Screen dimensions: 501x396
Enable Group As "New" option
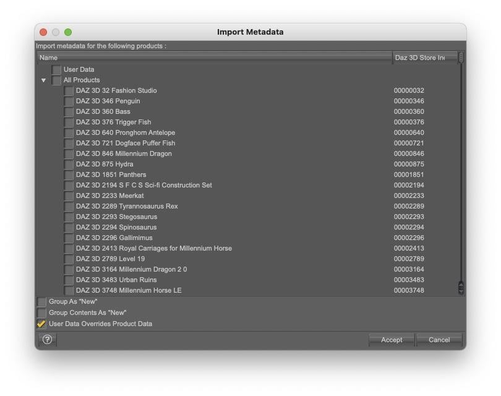click(41, 302)
